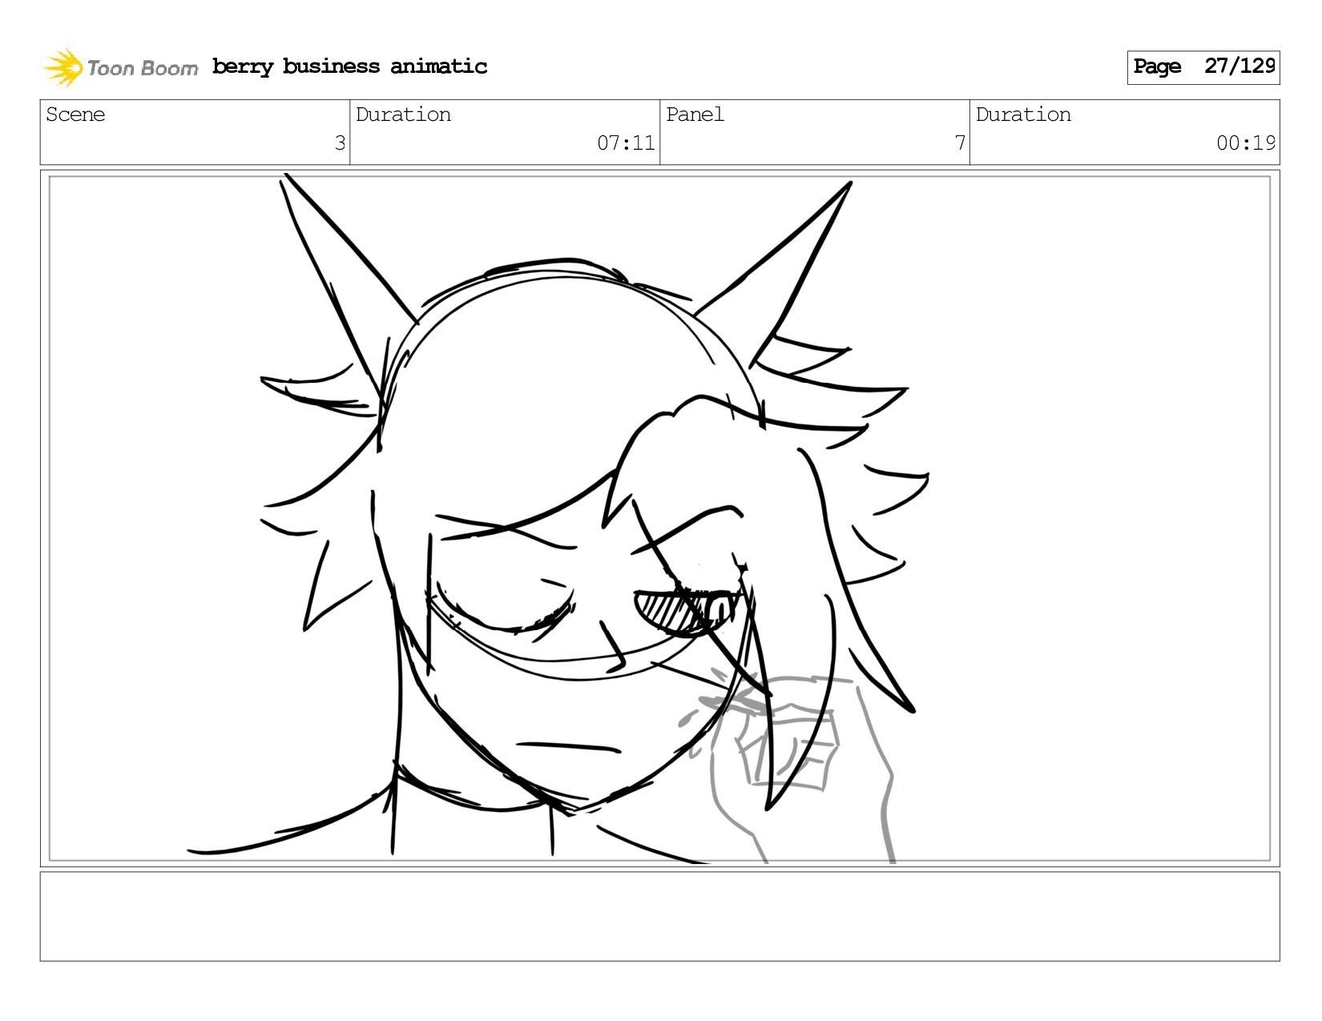
Task: Click the empty notes box below the panel
Action: point(659,916)
